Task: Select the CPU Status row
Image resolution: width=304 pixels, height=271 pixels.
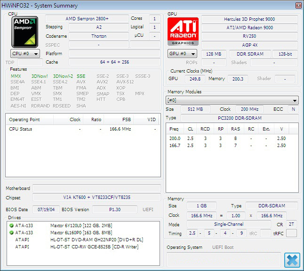Action: pos(83,129)
